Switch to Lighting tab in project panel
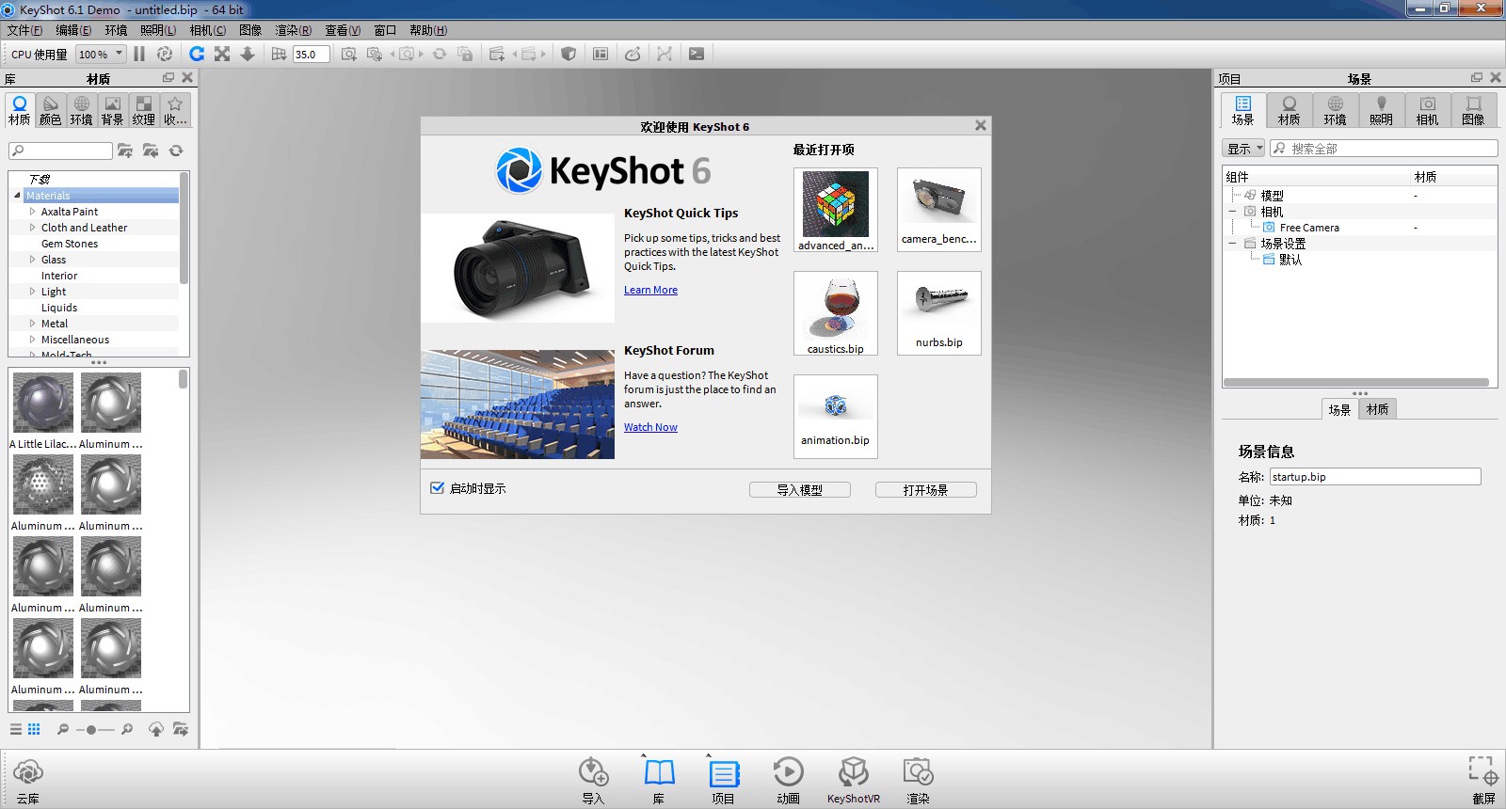The image size is (1506, 809). (1381, 110)
